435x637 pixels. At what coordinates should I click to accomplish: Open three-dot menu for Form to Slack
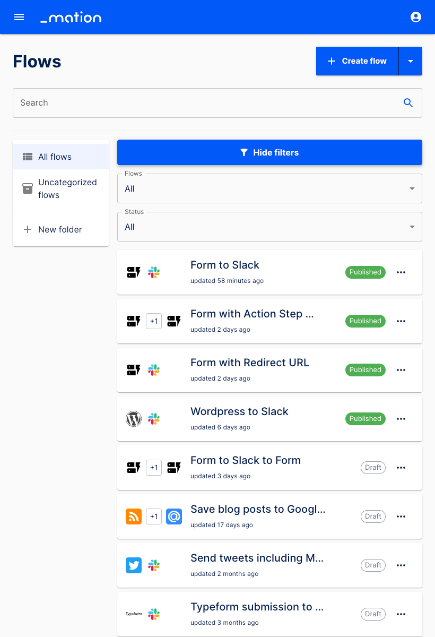pos(401,272)
